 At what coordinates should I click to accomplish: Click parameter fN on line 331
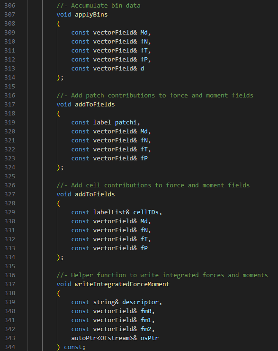(x=144, y=230)
